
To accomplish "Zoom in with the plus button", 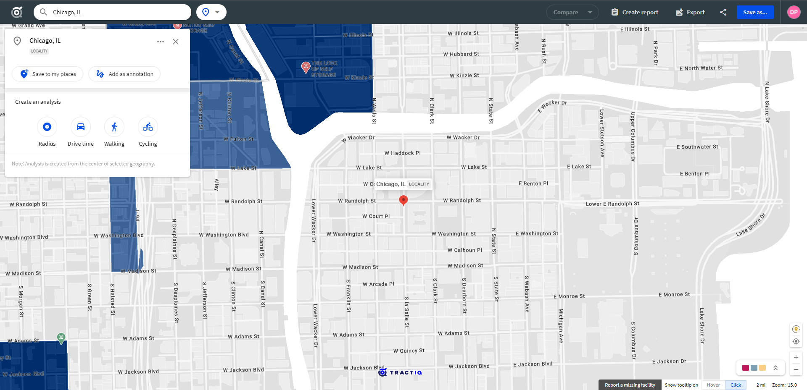I will pyautogui.click(x=796, y=357).
